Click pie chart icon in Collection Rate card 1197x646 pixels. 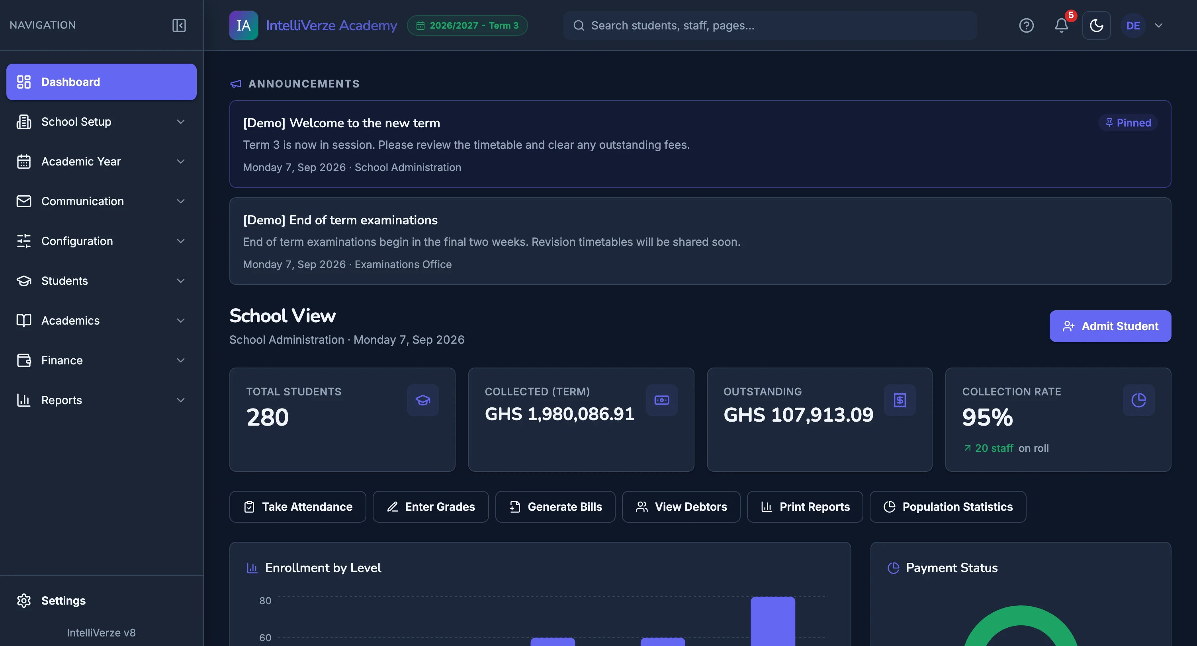tap(1138, 400)
